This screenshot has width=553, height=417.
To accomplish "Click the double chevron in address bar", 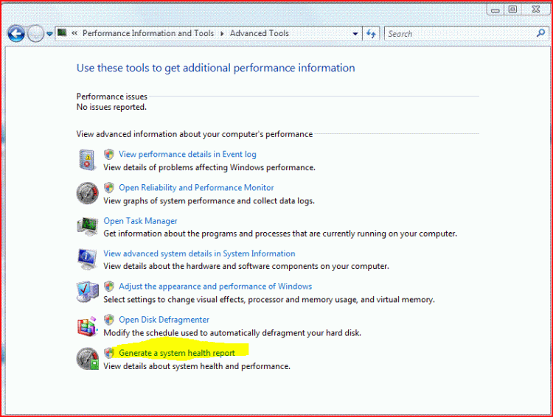I will pos(74,33).
